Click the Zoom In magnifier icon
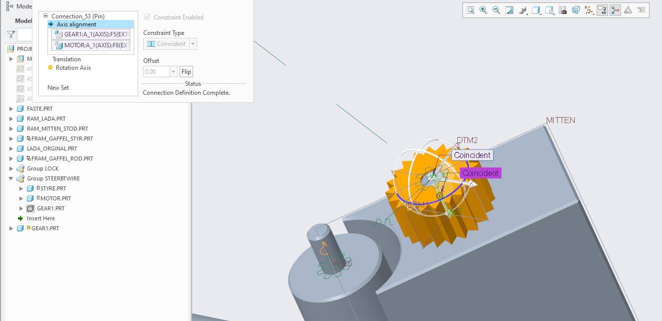The height and width of the screenshot is (321, 662). (483, 10)
